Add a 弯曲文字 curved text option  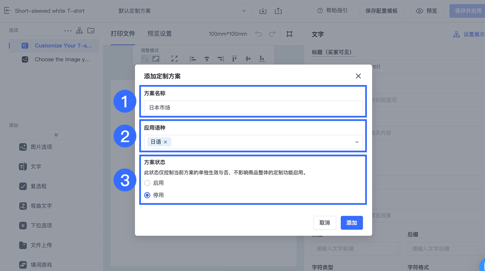pyautogui.click(x=54, y=206)
